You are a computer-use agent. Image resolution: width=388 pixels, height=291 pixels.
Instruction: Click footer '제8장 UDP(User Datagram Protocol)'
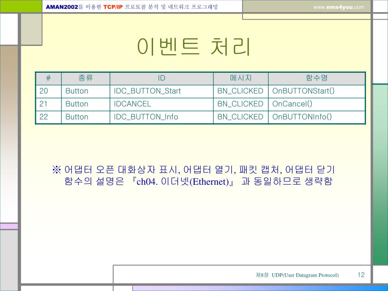click(297, 275)
